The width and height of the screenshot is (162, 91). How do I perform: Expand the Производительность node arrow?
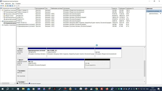point(3,17)
